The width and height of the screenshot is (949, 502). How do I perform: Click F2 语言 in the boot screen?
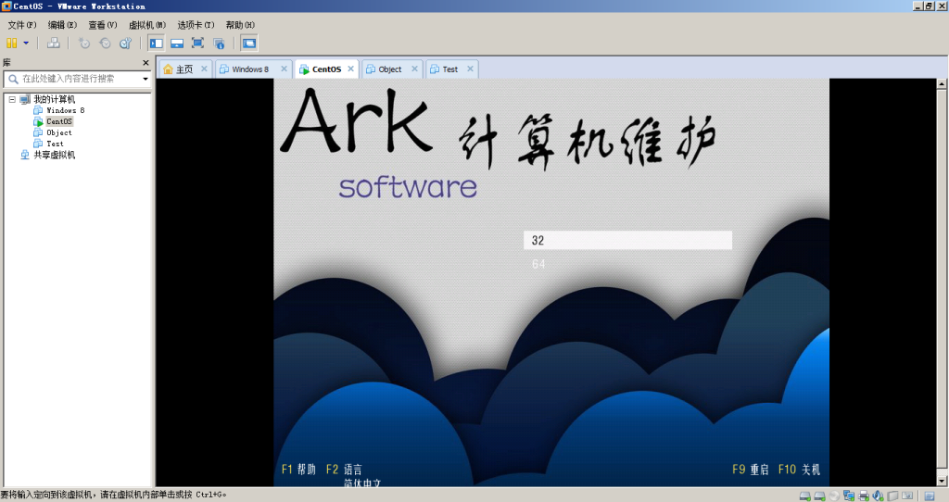tap(344, 470)
